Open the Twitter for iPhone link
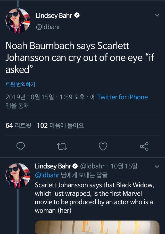This screenshot has width=165, height=234. click(122, 97)
